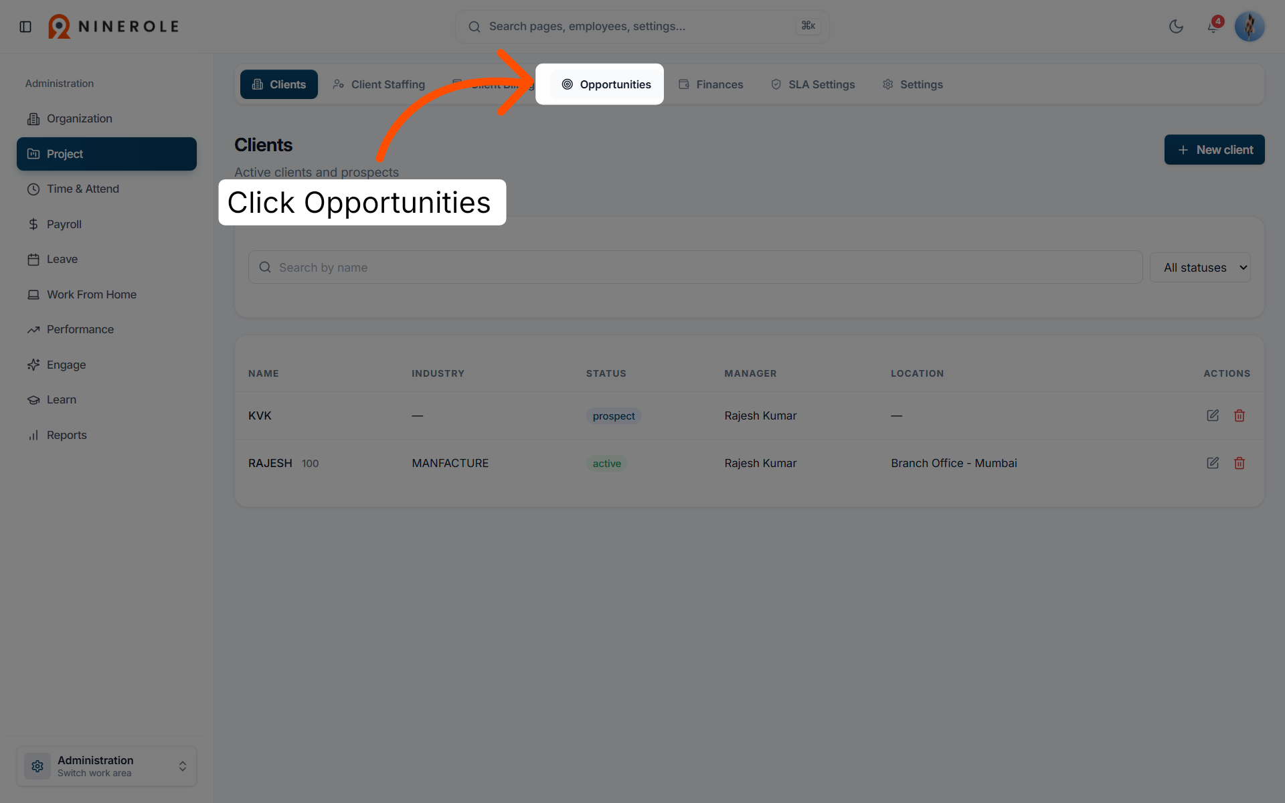Toggle dark mode moon icon

(1176, 27)
